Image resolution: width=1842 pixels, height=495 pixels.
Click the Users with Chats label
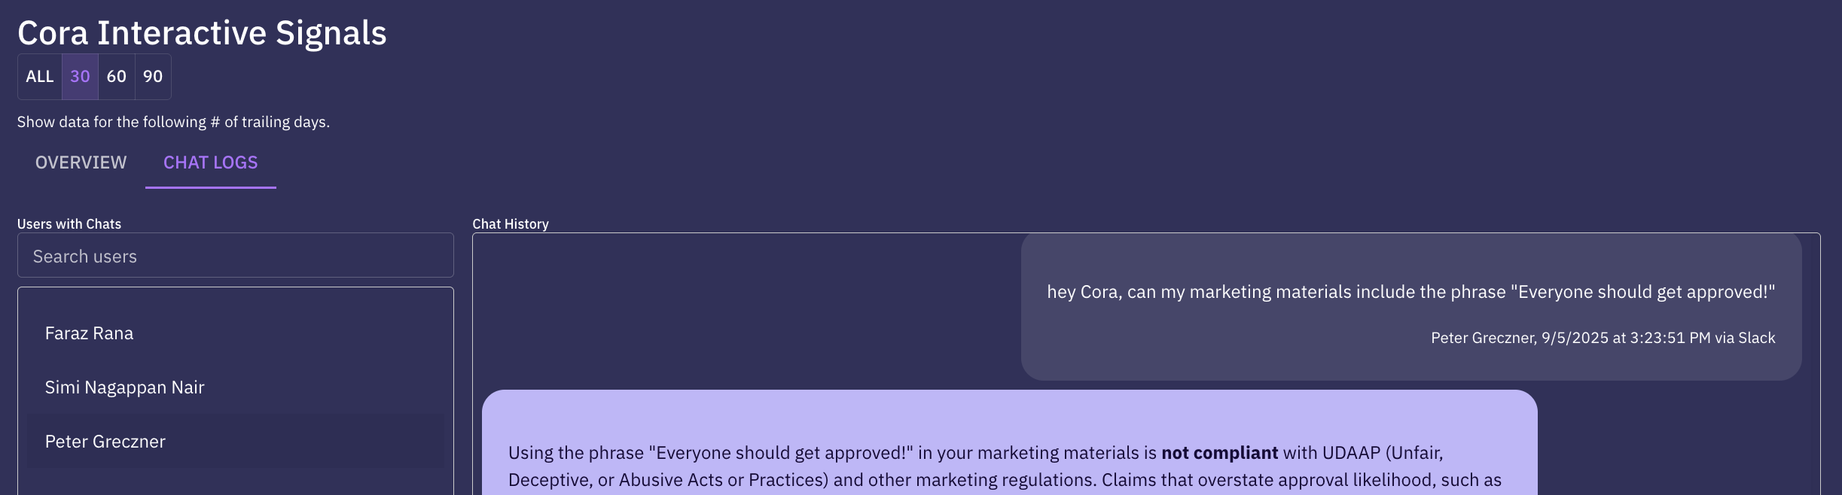coord(69,224)
